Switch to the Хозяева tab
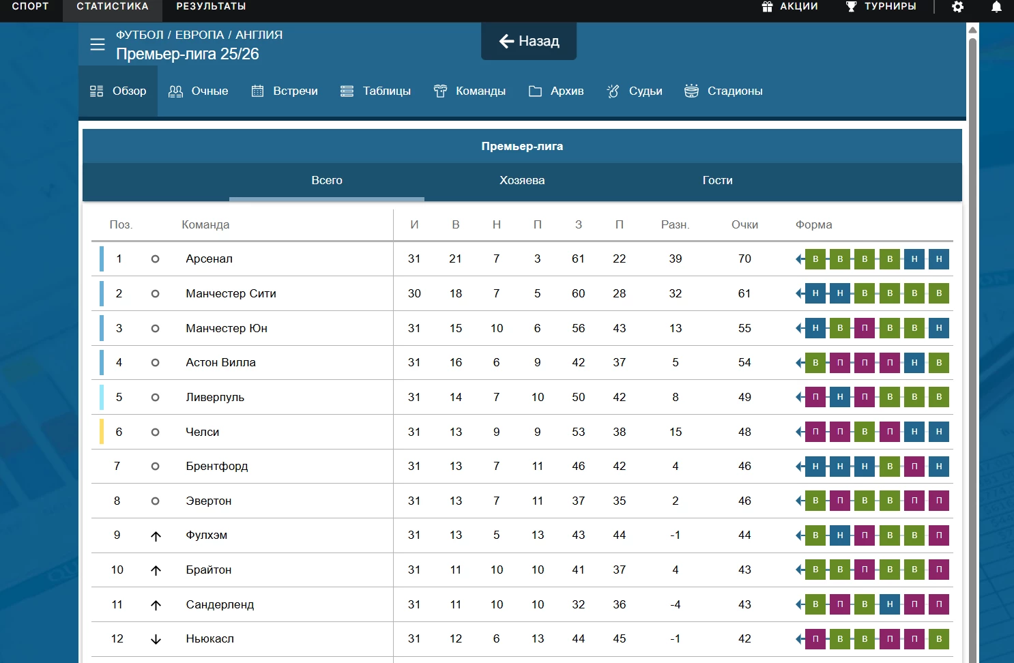 pyautogui.click(x=522, y=181)
